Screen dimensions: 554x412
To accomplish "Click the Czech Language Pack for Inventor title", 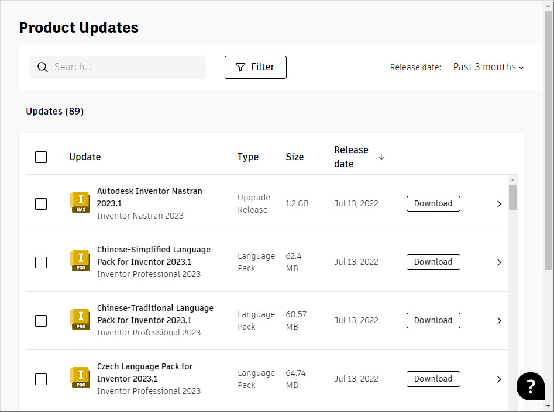I will [144, 372].
